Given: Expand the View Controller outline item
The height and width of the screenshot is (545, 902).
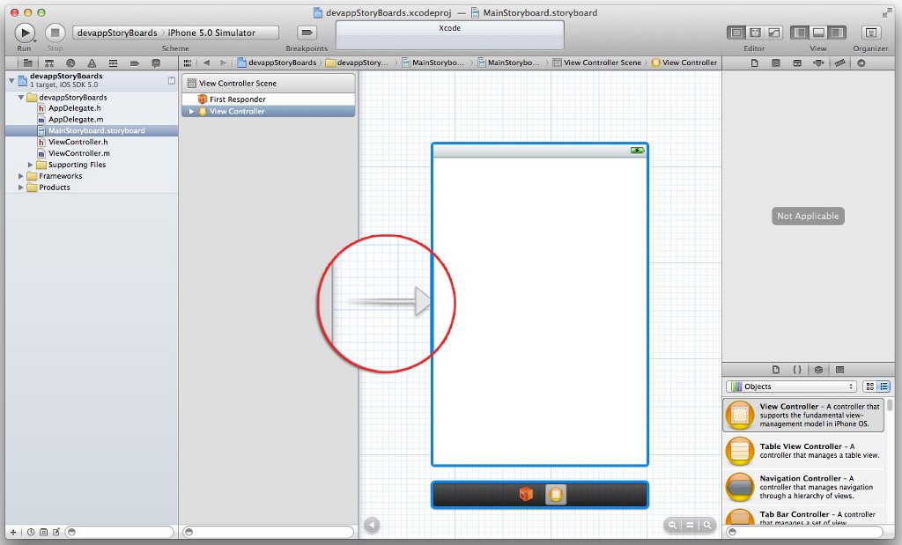Looking at the screenshot, I should tap(192, 112).
